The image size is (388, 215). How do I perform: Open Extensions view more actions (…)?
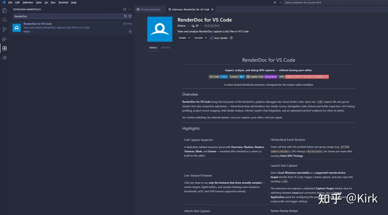point(130,9)
